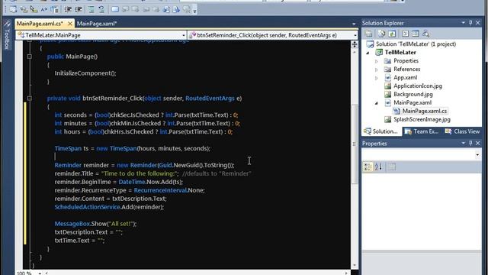Viewport: 488px width, 275px height.
Task: Collapse the TellMeLater project node
Action: click(368, 53)
